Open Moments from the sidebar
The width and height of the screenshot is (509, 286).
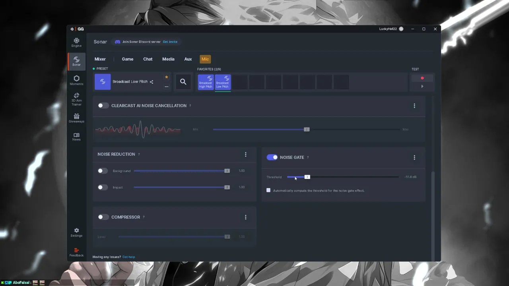pos(76,80)
